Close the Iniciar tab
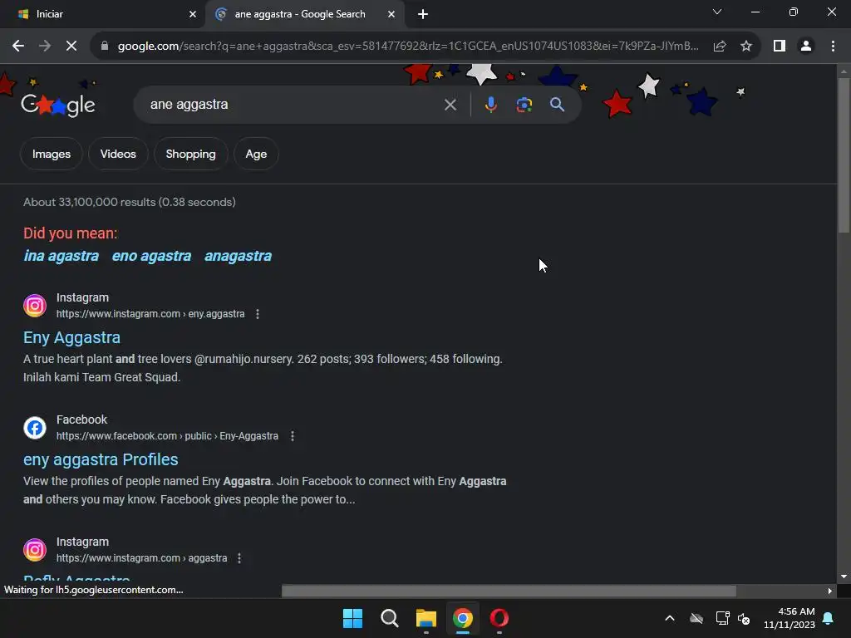Image resolution: width=851 pixels, height=638 pixels. coord(193,14)
